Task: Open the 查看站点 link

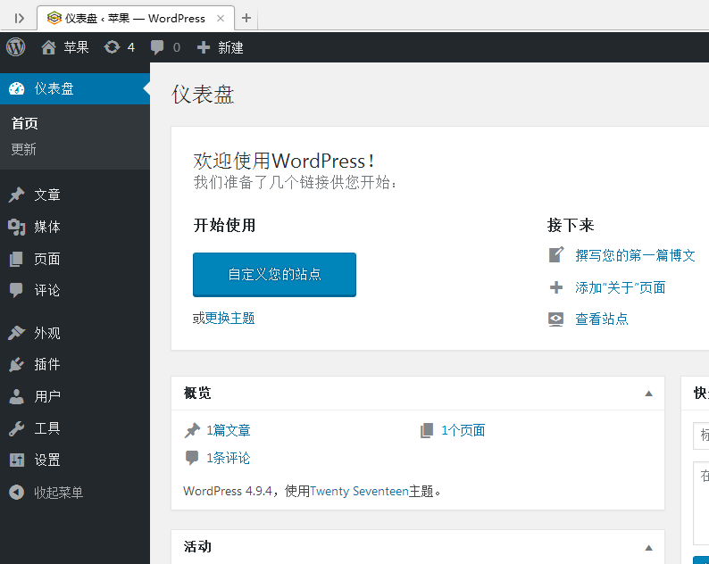Action: click(x=602, y=319)
